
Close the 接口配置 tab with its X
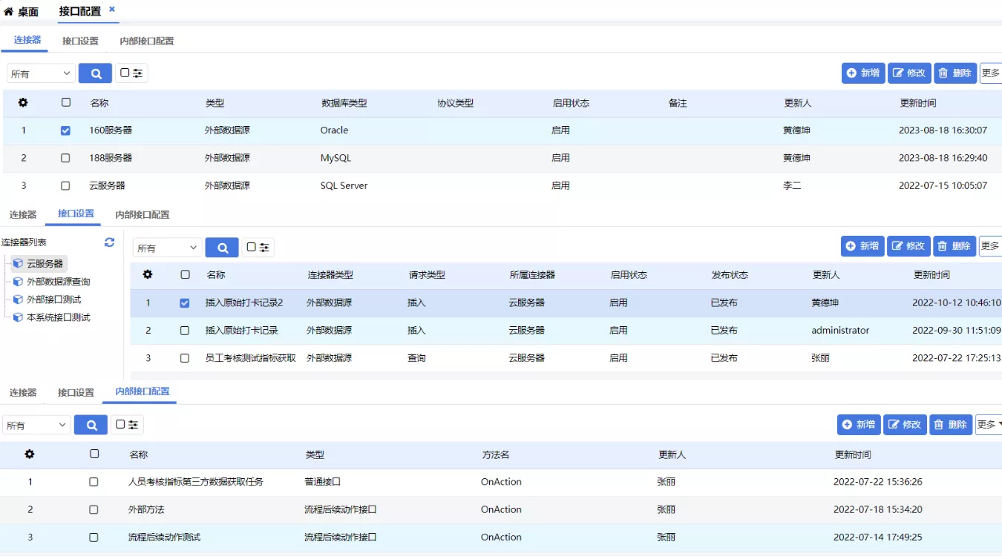click(x=112, y=9)
